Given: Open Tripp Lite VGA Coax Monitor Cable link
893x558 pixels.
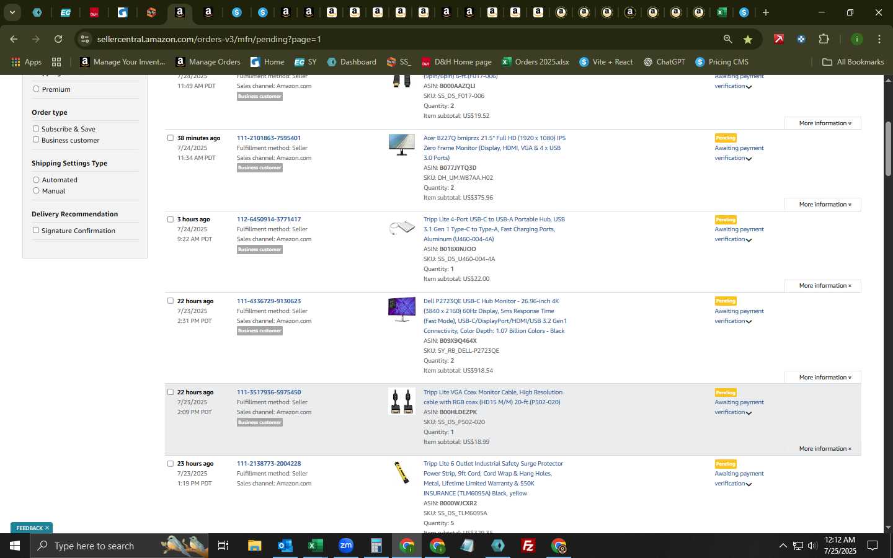Looking at the screenshot, I should 493,397.
